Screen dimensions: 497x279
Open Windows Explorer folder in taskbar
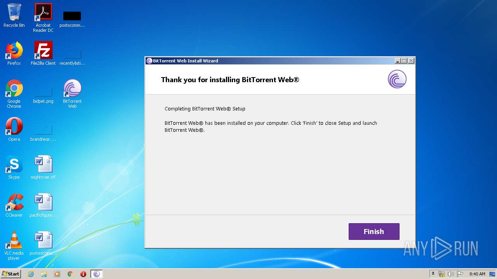(44, 274)
